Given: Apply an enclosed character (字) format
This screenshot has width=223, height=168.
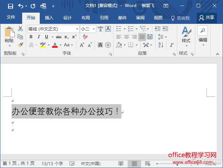Looking at the screenshot, I should [108, 45].
